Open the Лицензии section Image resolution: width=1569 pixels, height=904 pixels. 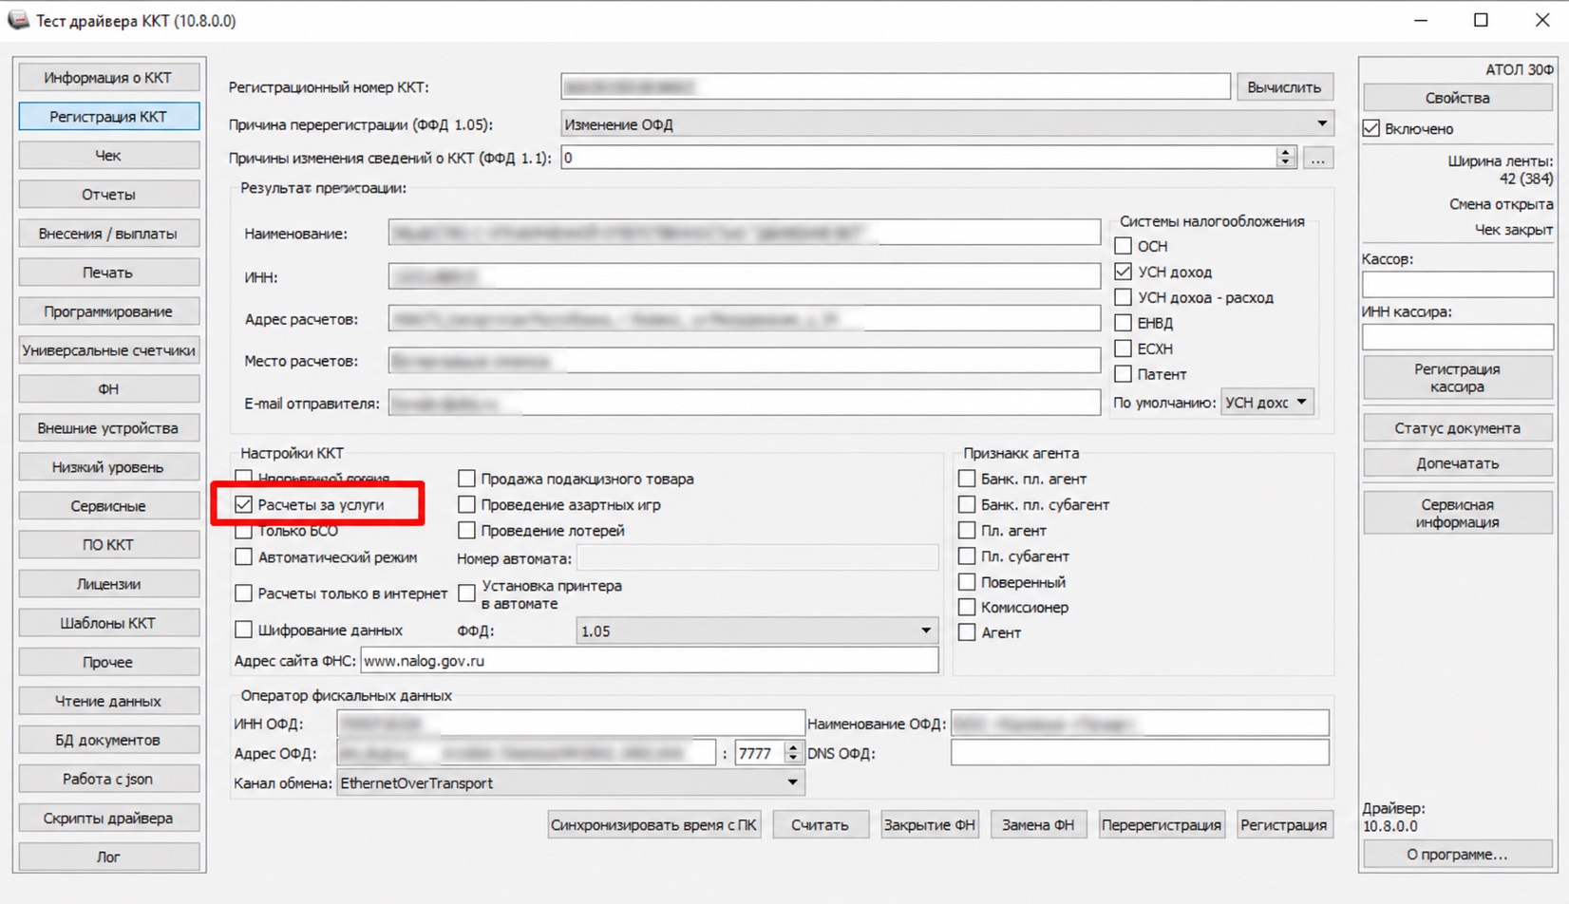(108, 584)
